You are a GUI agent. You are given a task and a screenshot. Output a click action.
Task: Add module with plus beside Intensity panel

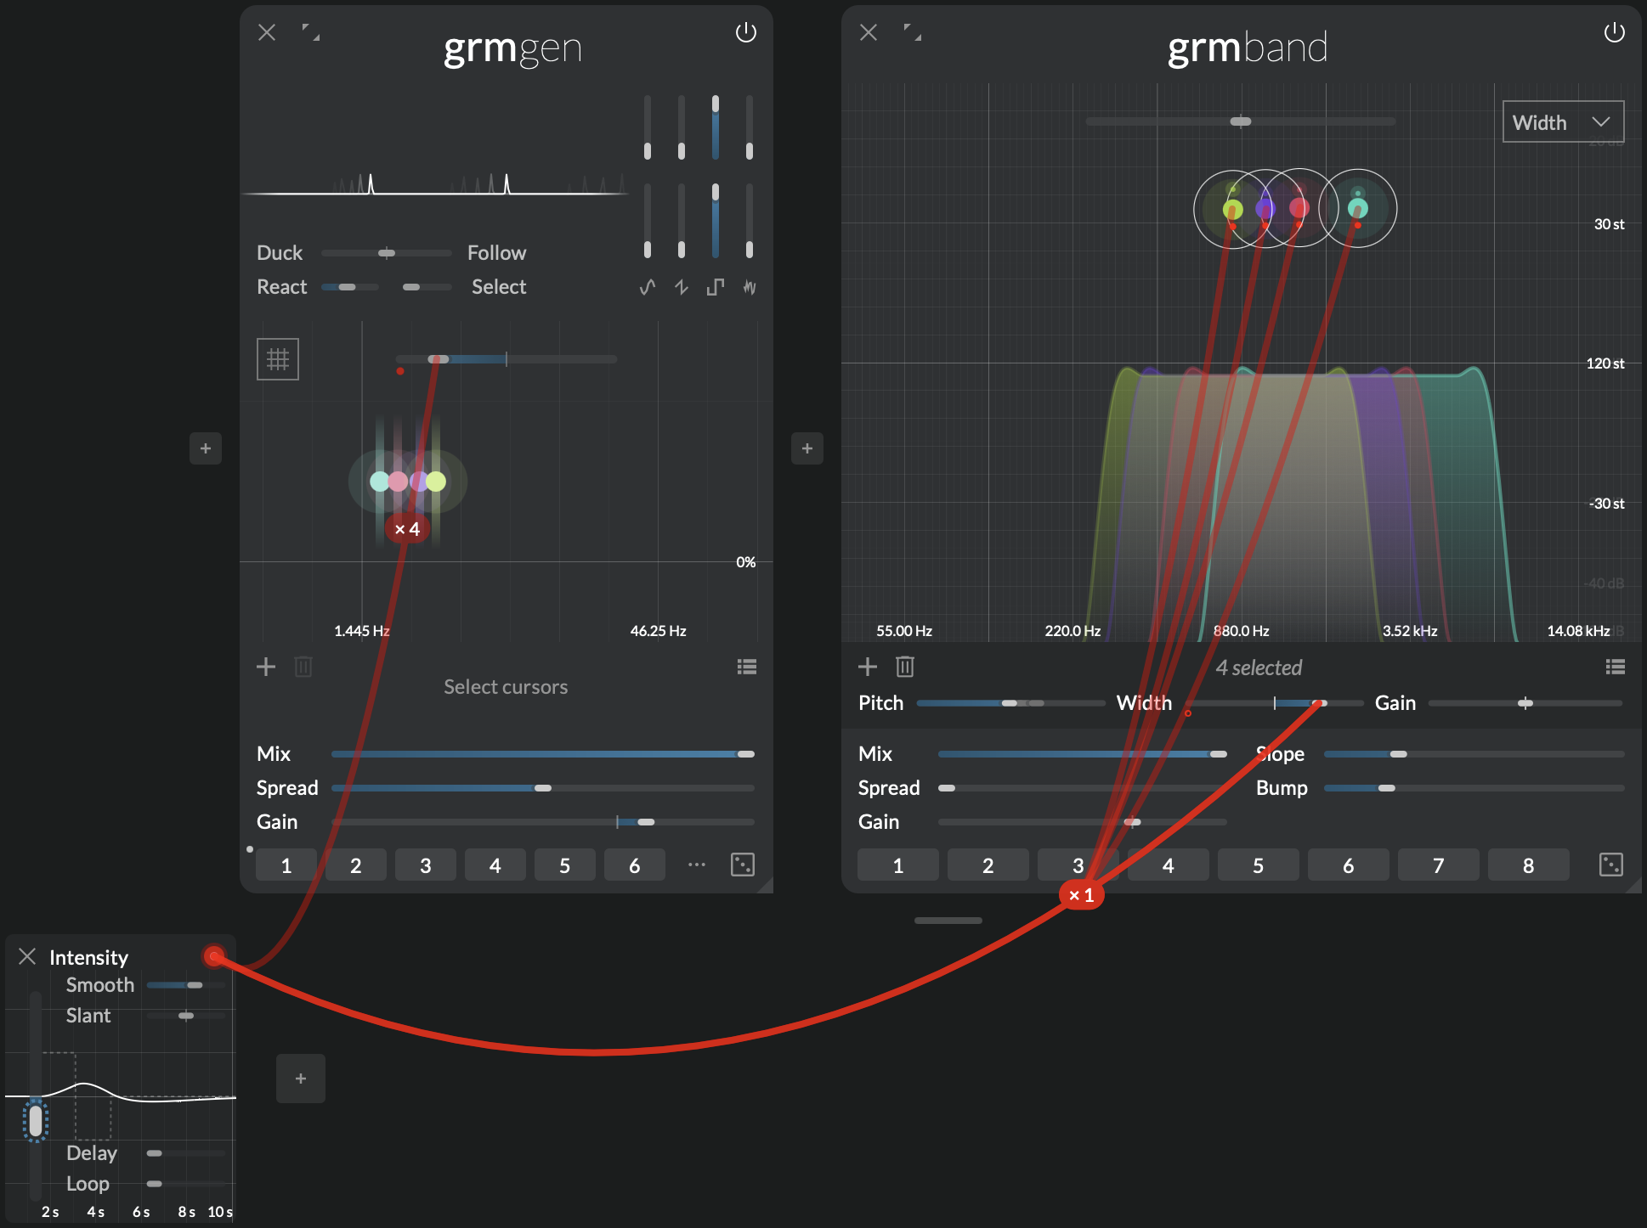click(x=300, y=1079)
